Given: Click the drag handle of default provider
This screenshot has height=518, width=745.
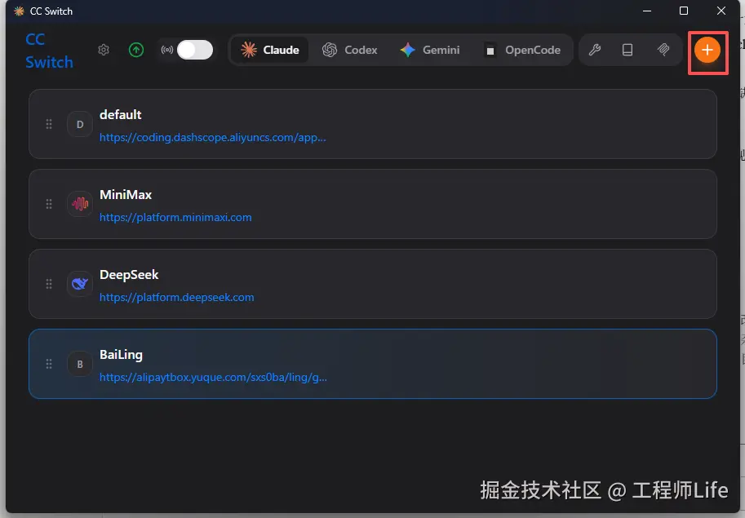Looking at the screenshot, I should point(49,124).
